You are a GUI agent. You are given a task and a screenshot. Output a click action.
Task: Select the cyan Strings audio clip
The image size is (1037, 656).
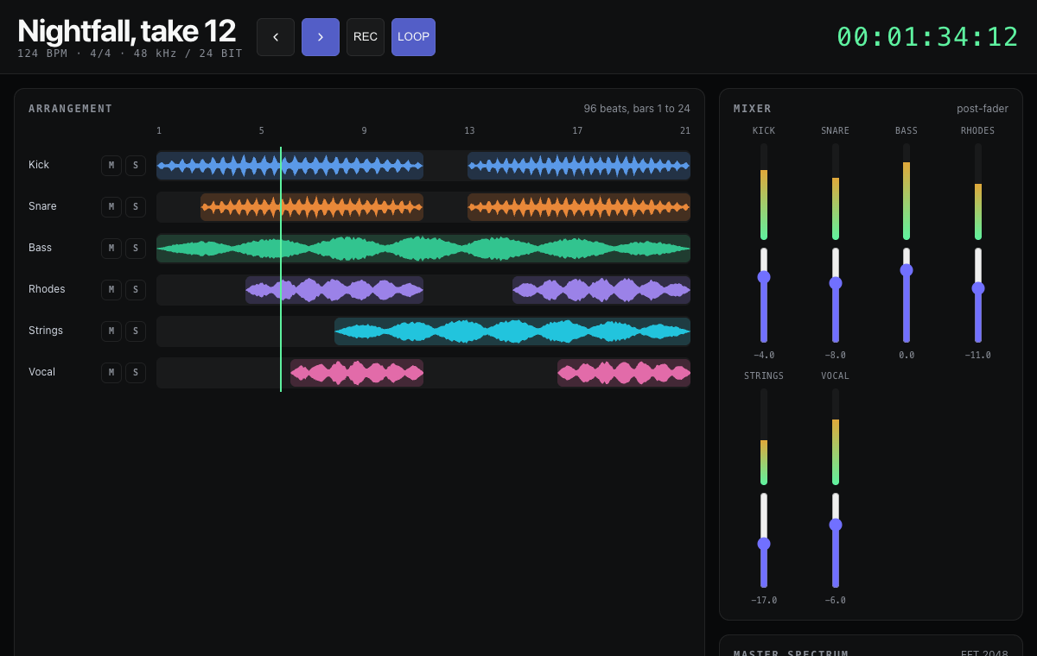[x=512, y=331]
